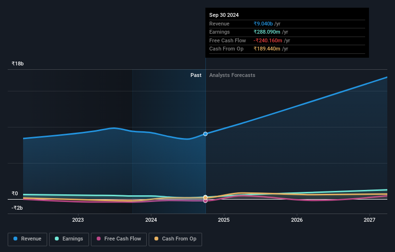Image resolution: width=395 pixels, height=252 pixels.
Task: Click the ₹9.040b revenue value in tooltip
Action: click(x=263, y=24)
